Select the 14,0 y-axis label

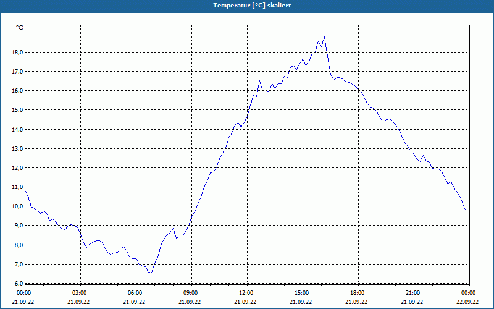(17, 130)
